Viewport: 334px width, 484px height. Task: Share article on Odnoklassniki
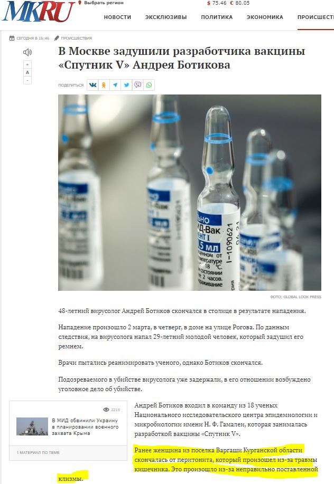click(x=104, y=85)
